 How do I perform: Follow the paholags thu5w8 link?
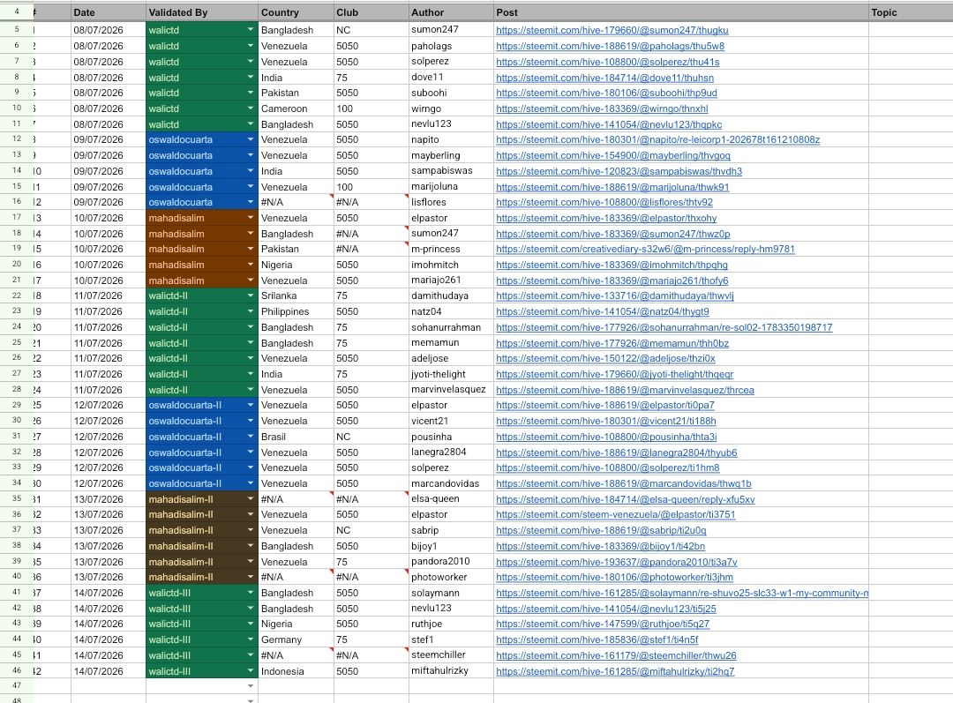pyautogui.click(x=611, y=46)
